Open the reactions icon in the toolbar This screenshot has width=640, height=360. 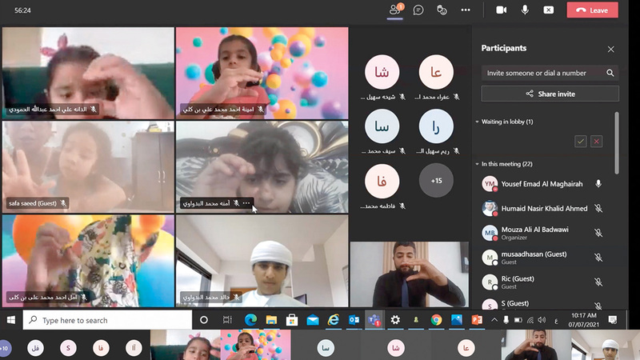tap(442, 10)
